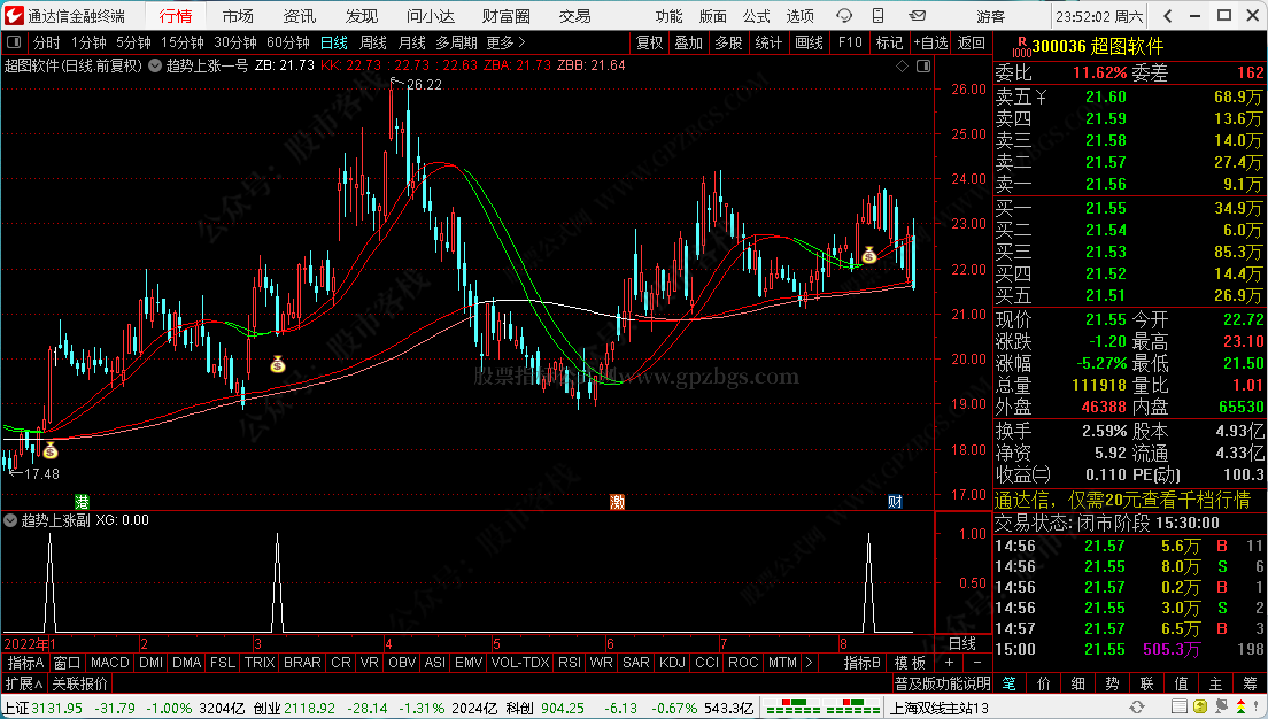Select the 日线 daily period
Viewport: 1268px width, 719px height.
click(x=334, y=42)
